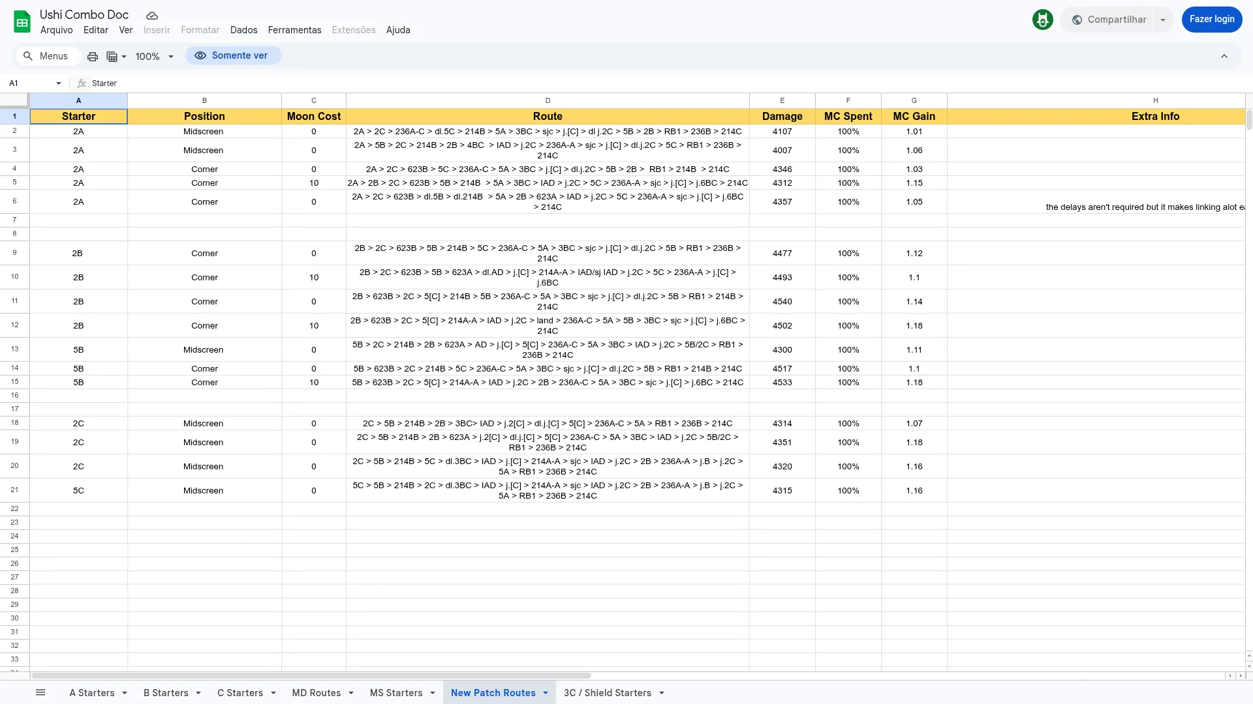This screenshot has height=704, width=1253.
Task: Collapse the toolbar with the chevron
Action: pos(1224,56)
